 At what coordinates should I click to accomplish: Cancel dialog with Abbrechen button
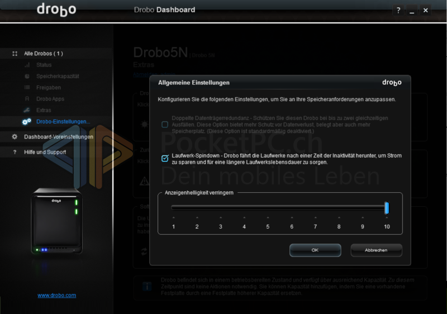pyautogui.click(x=376, y=250)
